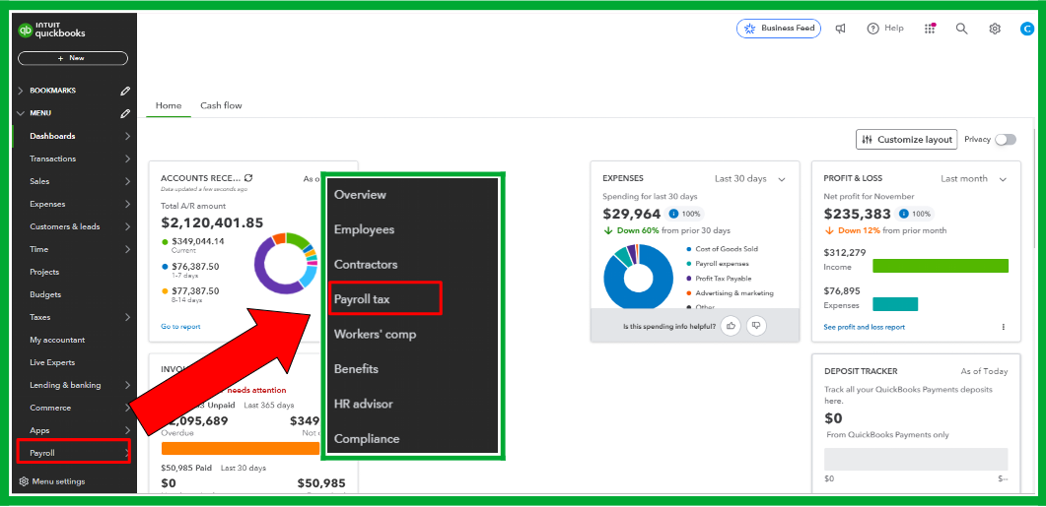Select Compliance in the Payroll submenu
The image size is (1046, 507).
pos(367,438)
